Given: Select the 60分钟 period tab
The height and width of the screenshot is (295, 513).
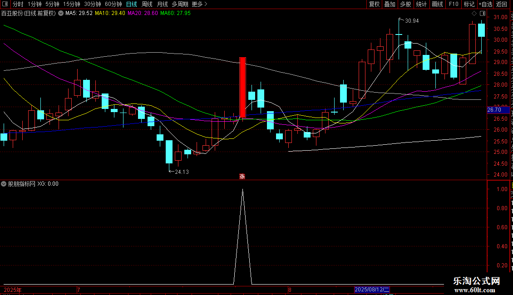Looking at the screenshot, I should pyautogui.click(x=113, y=4).
